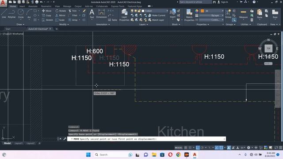The width and height of the screenshot is (283, 159).
Task: Toggle Ortho mode in status bar
Action: click(198, 148)
